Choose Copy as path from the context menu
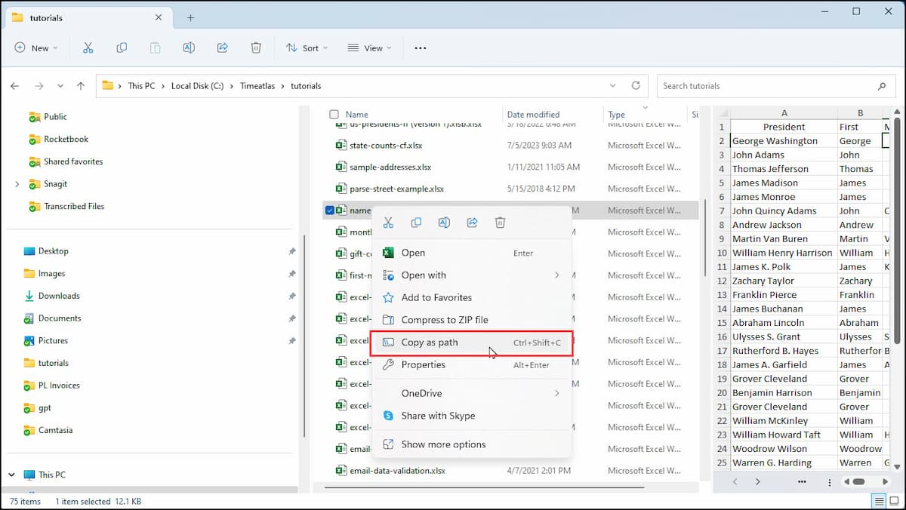 tap(430, 342)
